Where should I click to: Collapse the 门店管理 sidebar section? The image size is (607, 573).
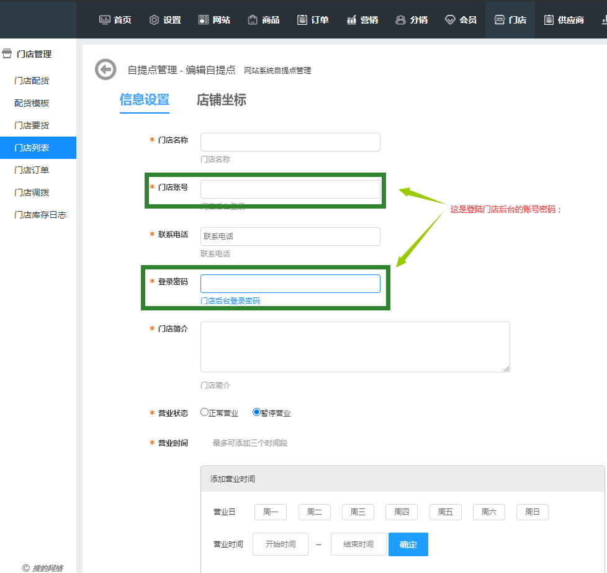coord(34,54)
